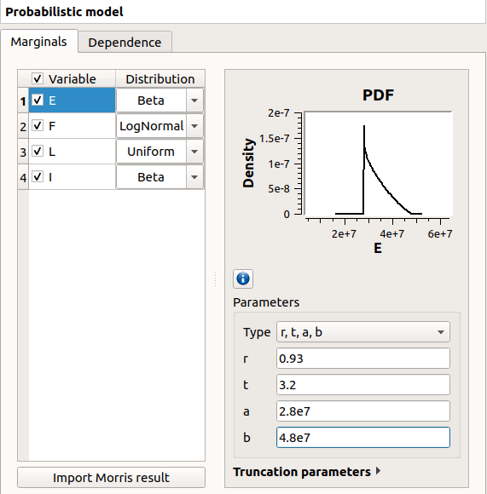This screenshot has height=494, width=487.
Task: Select the Marginals tab
Action: (38, 42)
